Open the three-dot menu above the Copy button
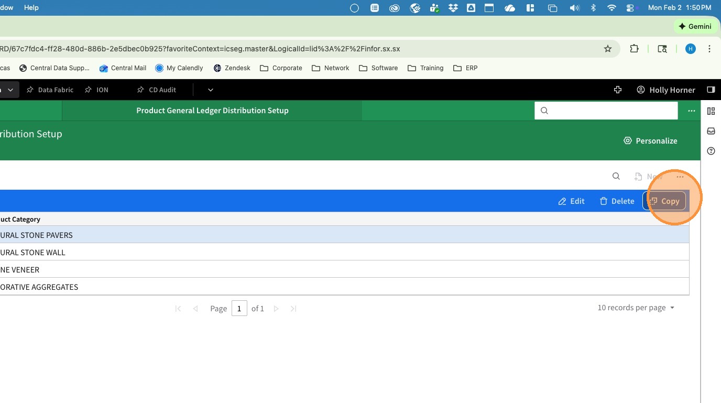The width and height of the screenshot is (721, 403). 680,177
